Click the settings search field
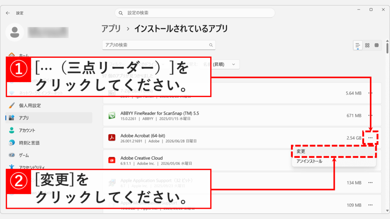This screenshot has width=390, height=219. point(195,13)
